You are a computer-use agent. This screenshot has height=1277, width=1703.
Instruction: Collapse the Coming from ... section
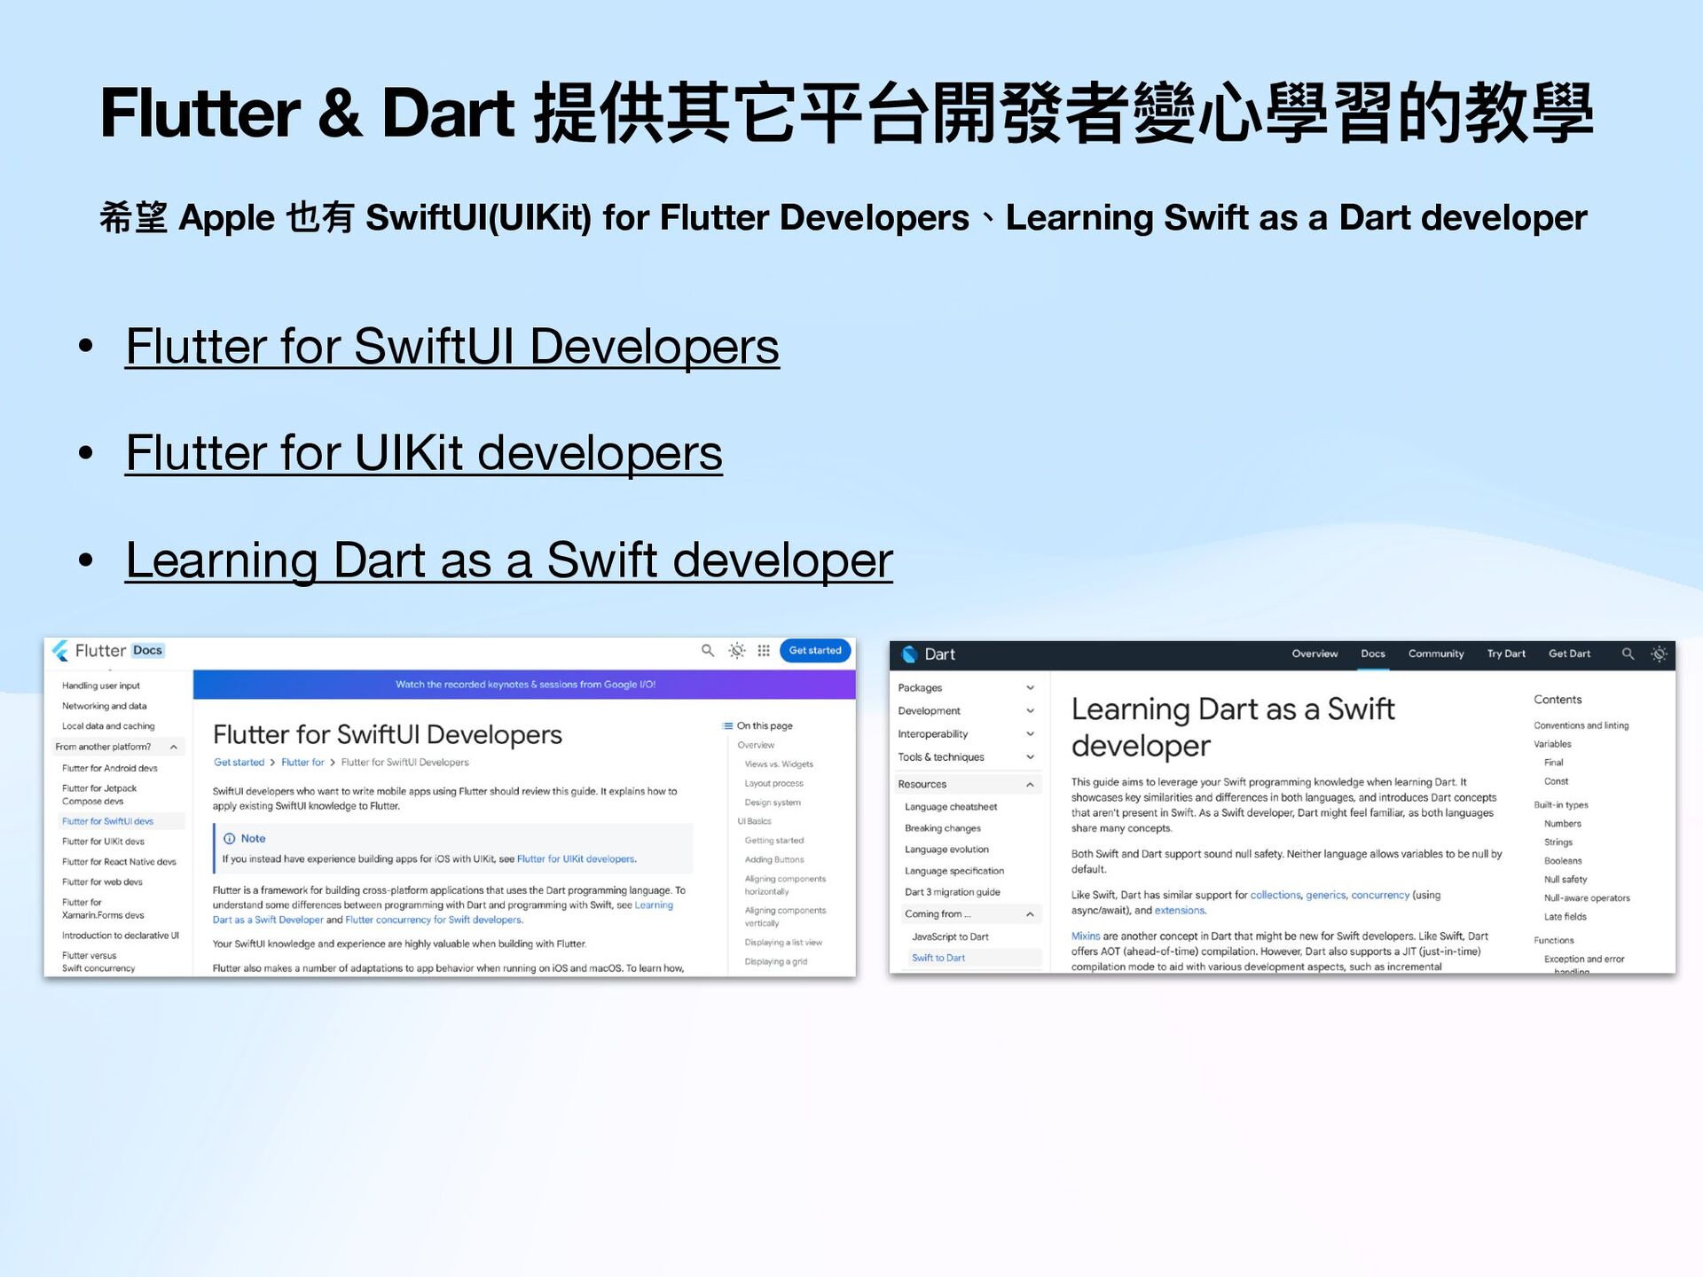click(x=971, y=914)
